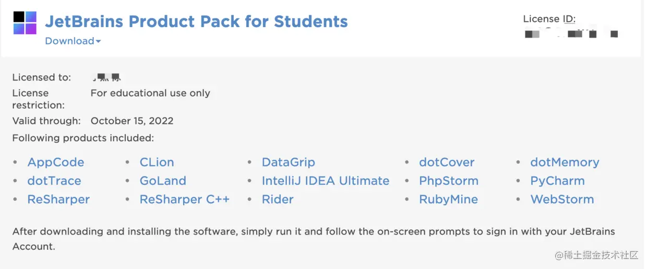The image size is (647, 269).
Task: Open IntelliJ IDEA Ultimate link
Action: point(326,181)
